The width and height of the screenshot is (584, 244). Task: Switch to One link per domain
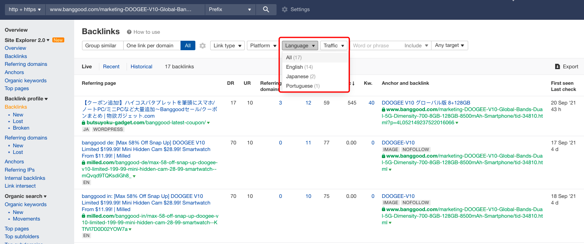pyautogui.click(x=152, y=46)
